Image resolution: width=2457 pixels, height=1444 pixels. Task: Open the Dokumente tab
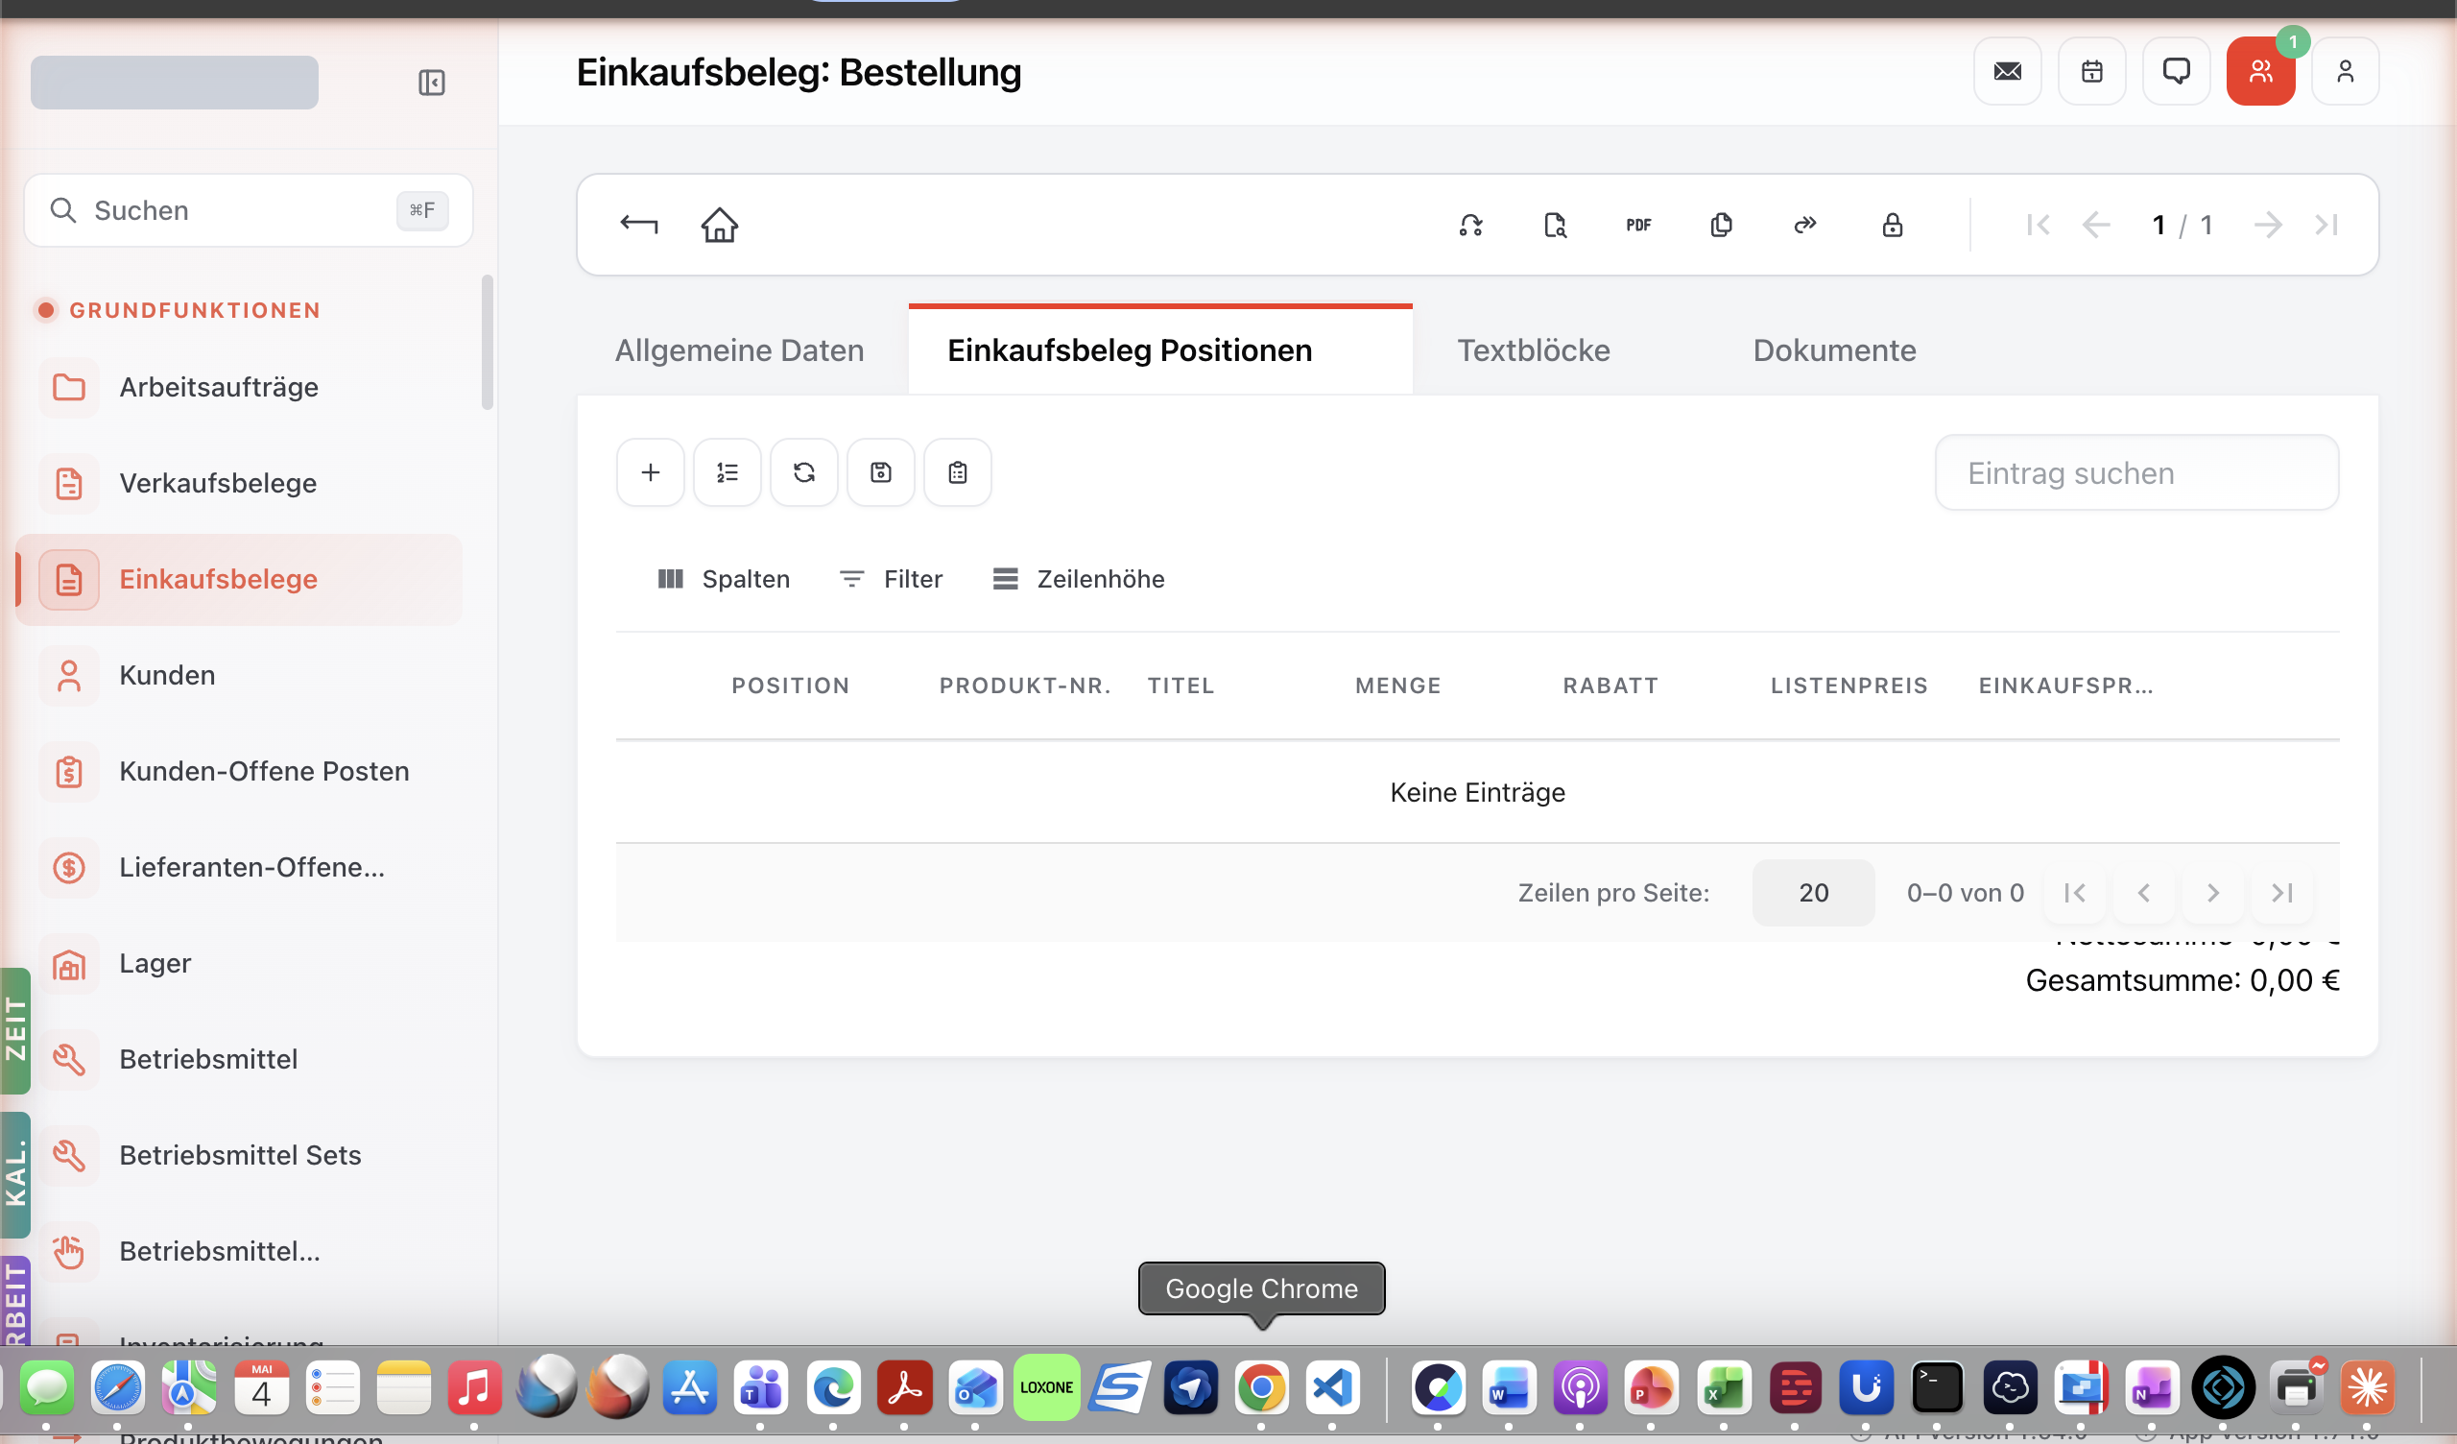[x=1834, y=350]
